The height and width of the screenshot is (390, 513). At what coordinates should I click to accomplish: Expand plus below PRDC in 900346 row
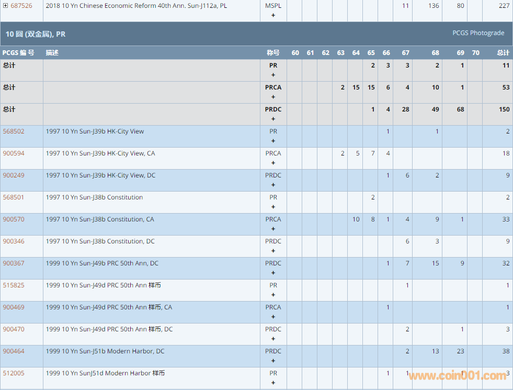pyautogui.click(x=273, y=251)
